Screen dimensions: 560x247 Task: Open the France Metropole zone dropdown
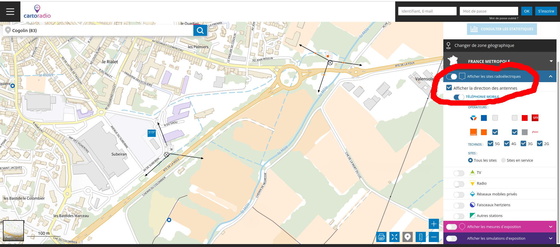551,61
